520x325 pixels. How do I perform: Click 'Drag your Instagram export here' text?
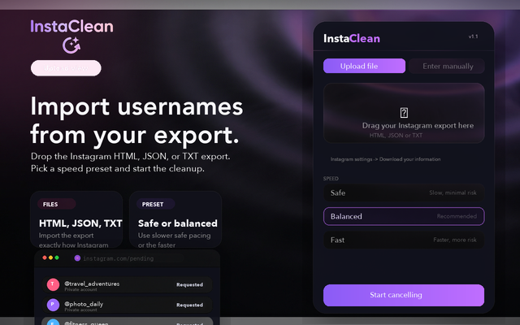(x=418, y=125)
